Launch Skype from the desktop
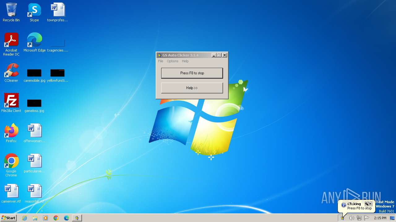396x222 pixels. tap(34, 12)
